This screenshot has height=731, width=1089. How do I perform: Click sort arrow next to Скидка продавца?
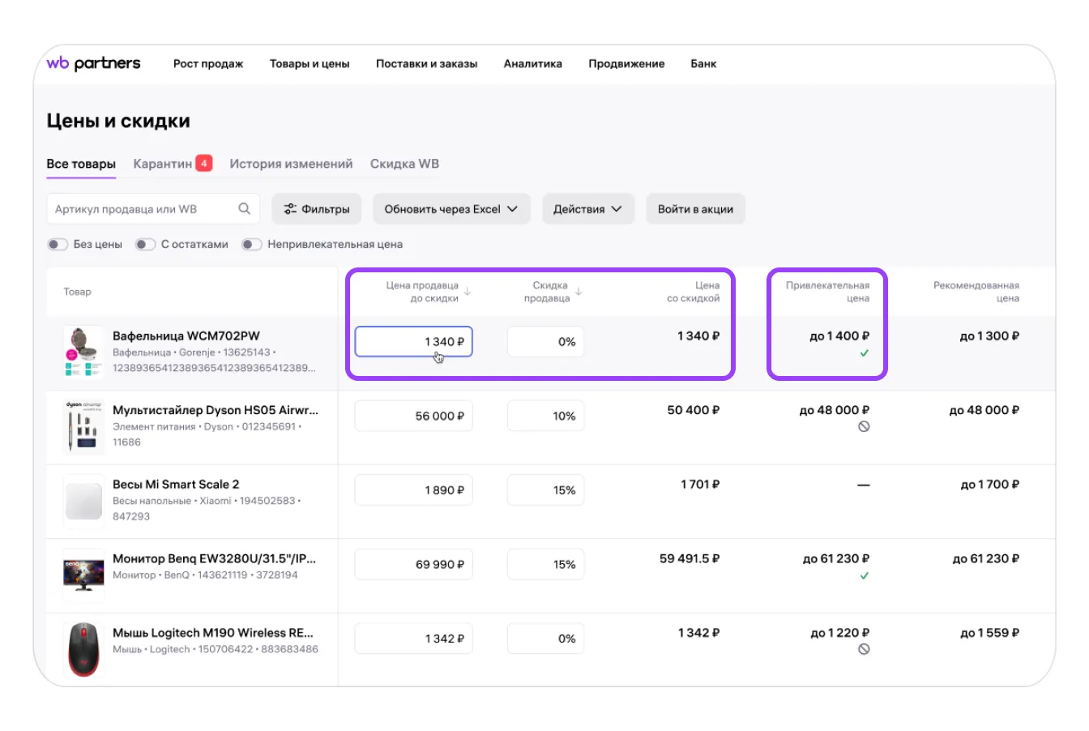click(579, 292)
